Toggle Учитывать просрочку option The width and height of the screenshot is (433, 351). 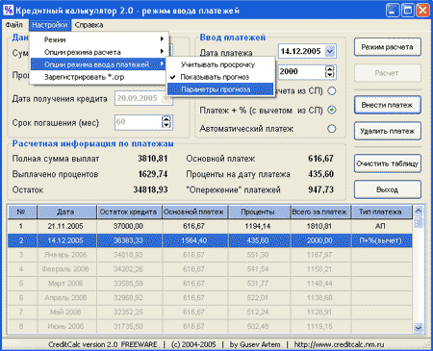220,64
